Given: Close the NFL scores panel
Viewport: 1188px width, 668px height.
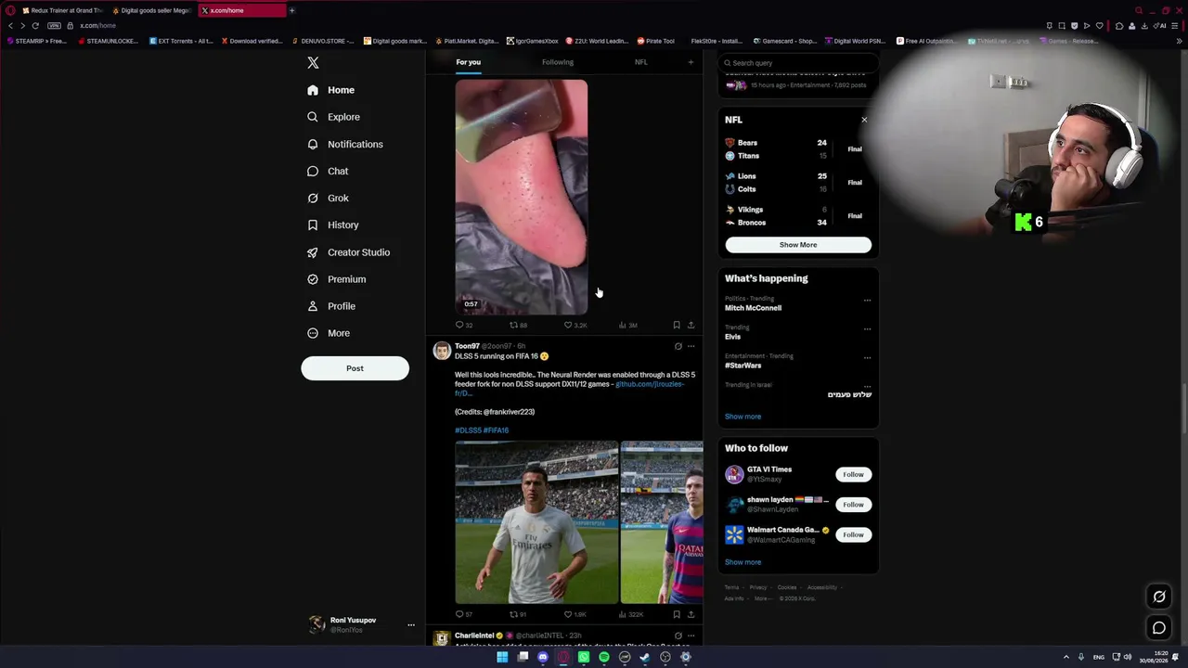Looking at the screenshot, I should tap(864, 120).
